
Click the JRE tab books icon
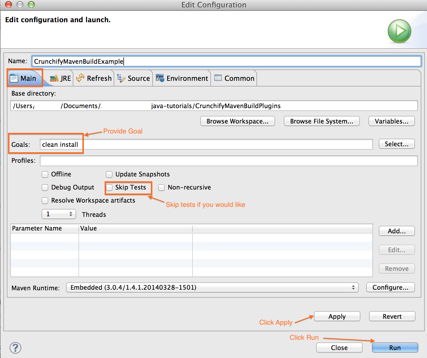[54, 78]
